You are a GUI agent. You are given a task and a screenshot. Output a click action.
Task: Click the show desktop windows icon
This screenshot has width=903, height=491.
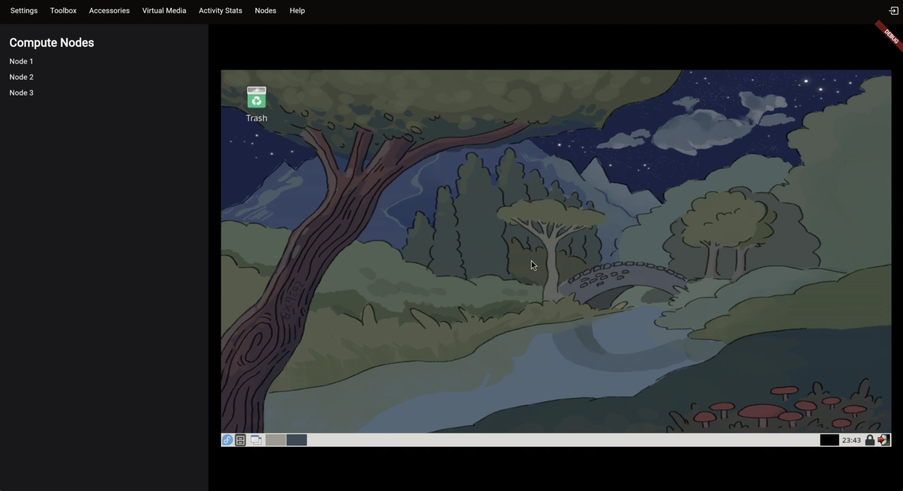256,440
